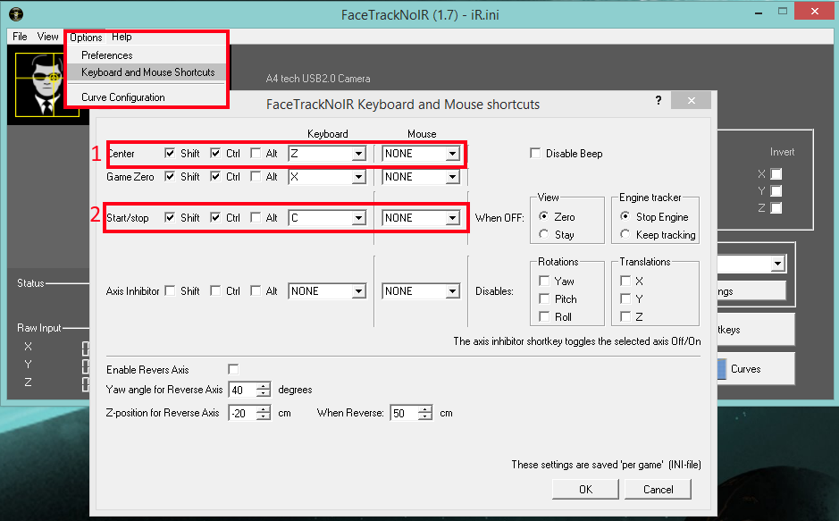This screenshot has width=839, height=521.
Task: Check the X translation checkbox
Action: [625, 281]
